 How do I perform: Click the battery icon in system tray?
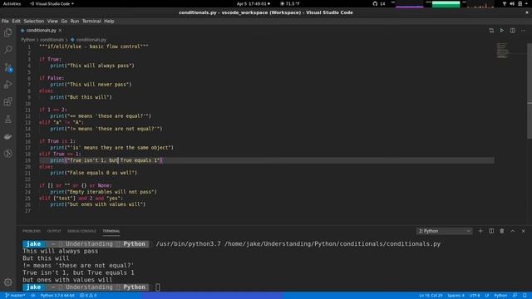coord(520,3)
